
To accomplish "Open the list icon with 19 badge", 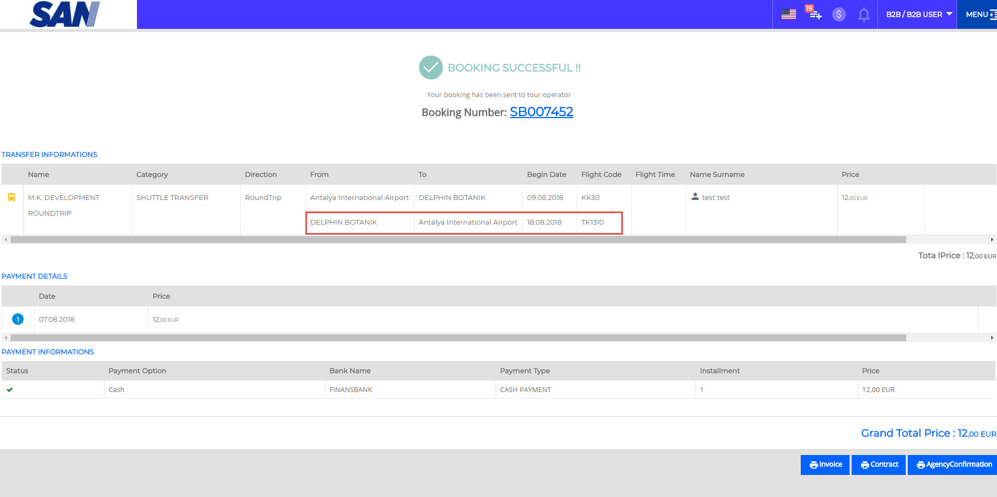I will pyautogui.click(x=814, y=13).
